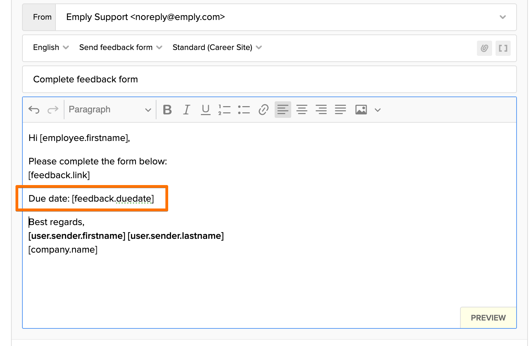Open the Paragraph style dropdown

point(110,110)
